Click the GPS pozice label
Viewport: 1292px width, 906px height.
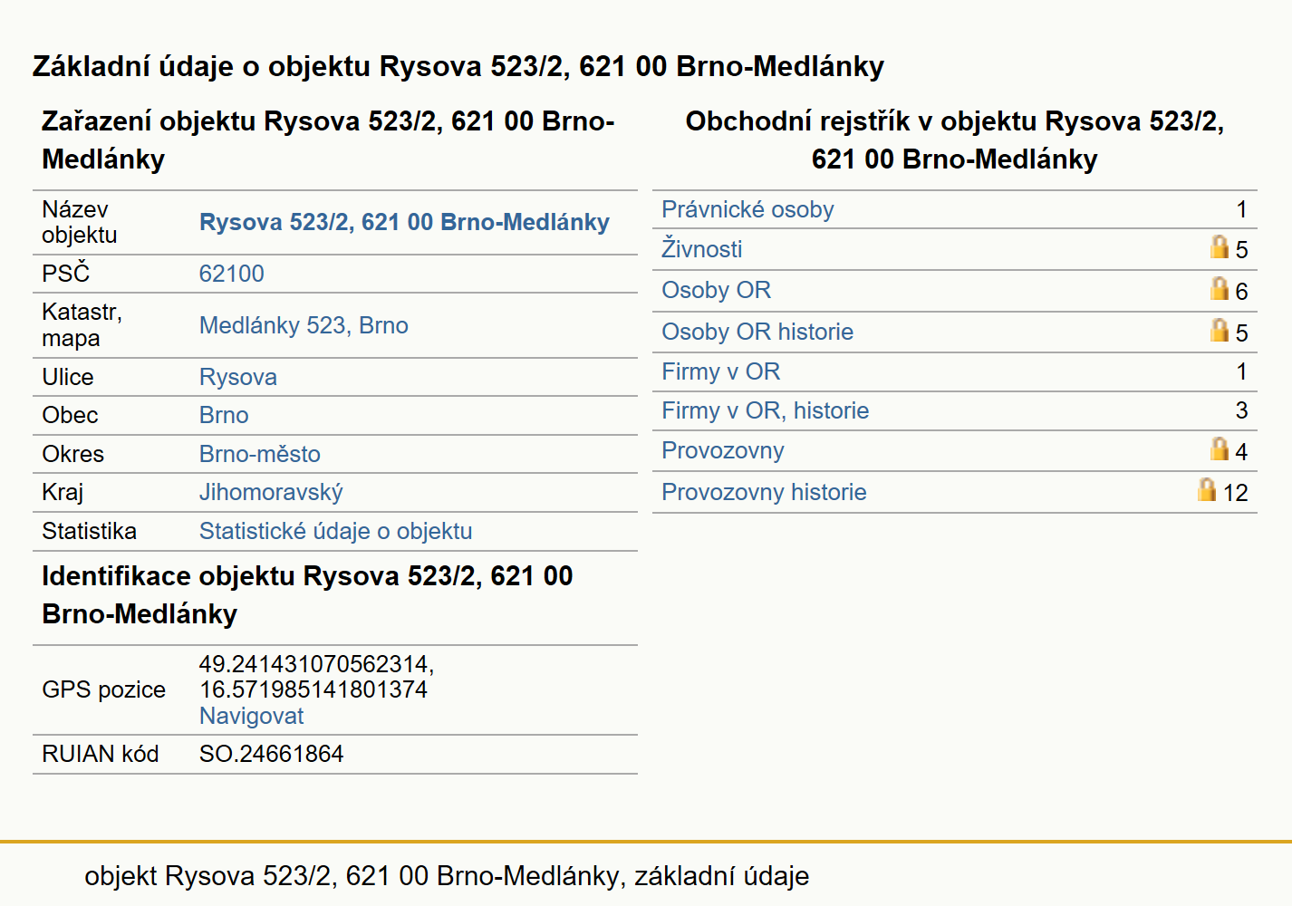tap(103, 689)
